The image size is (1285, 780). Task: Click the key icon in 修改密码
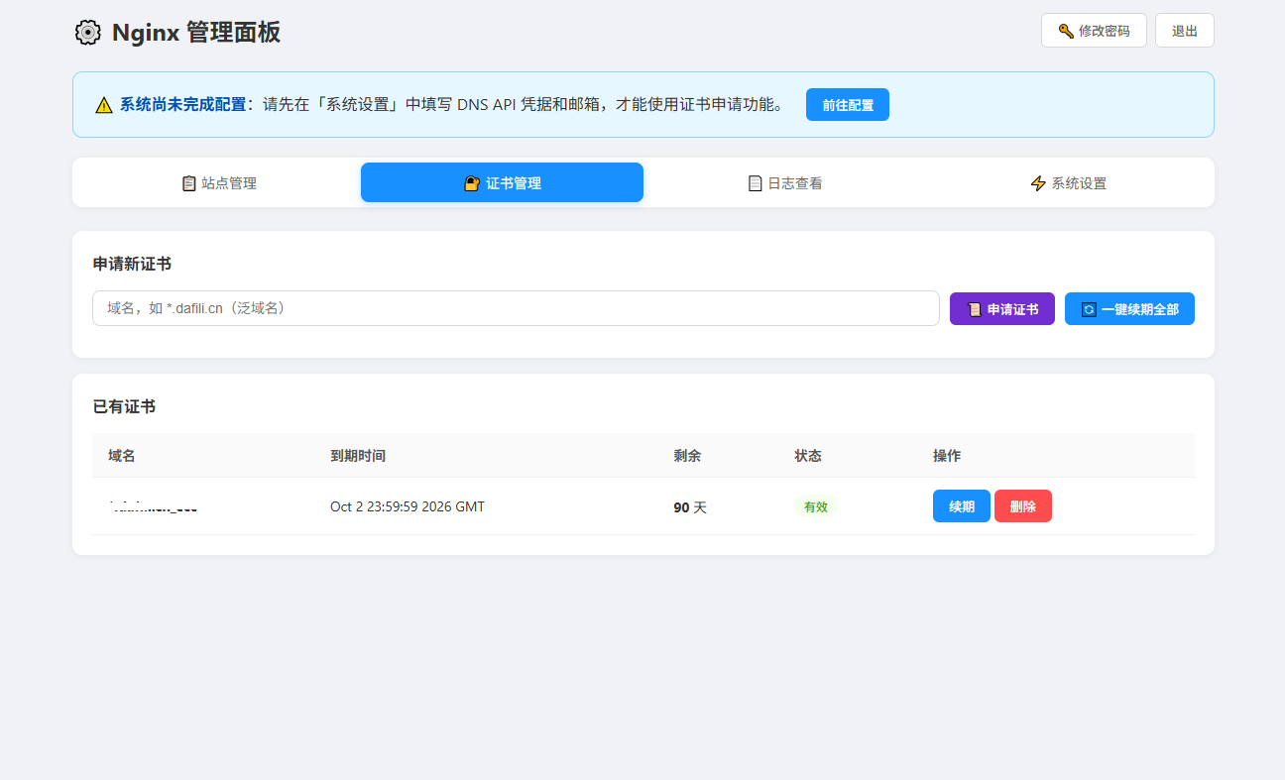click(1066, 31)
